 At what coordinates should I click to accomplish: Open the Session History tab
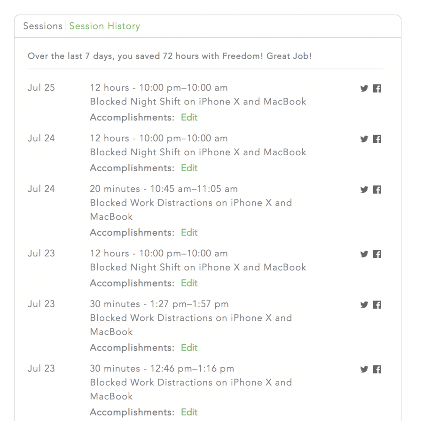point(104,26)
